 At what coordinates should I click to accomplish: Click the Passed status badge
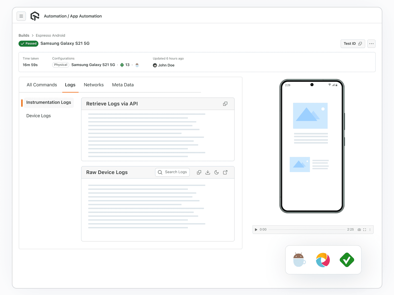[28, 43]
